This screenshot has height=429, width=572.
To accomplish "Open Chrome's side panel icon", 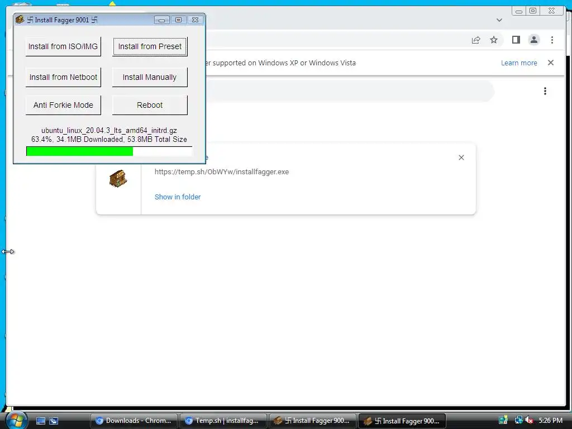I will pos(516,40).
